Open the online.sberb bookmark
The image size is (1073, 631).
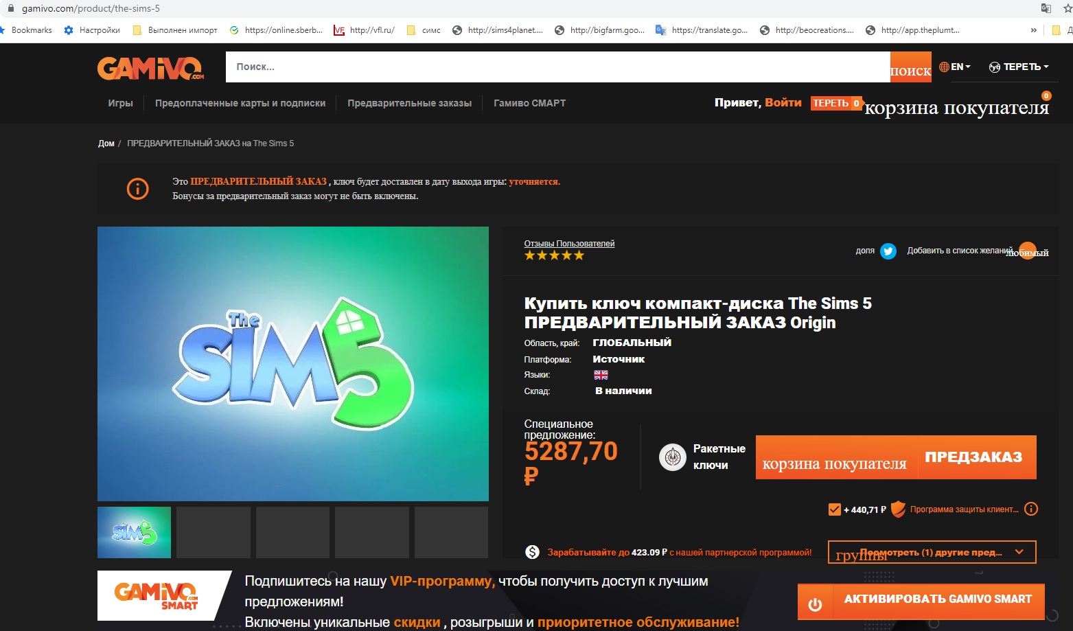[276, 30]
